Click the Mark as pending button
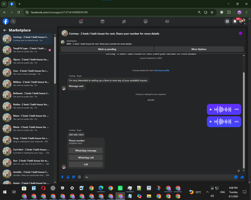 click(x=107, y=49)
